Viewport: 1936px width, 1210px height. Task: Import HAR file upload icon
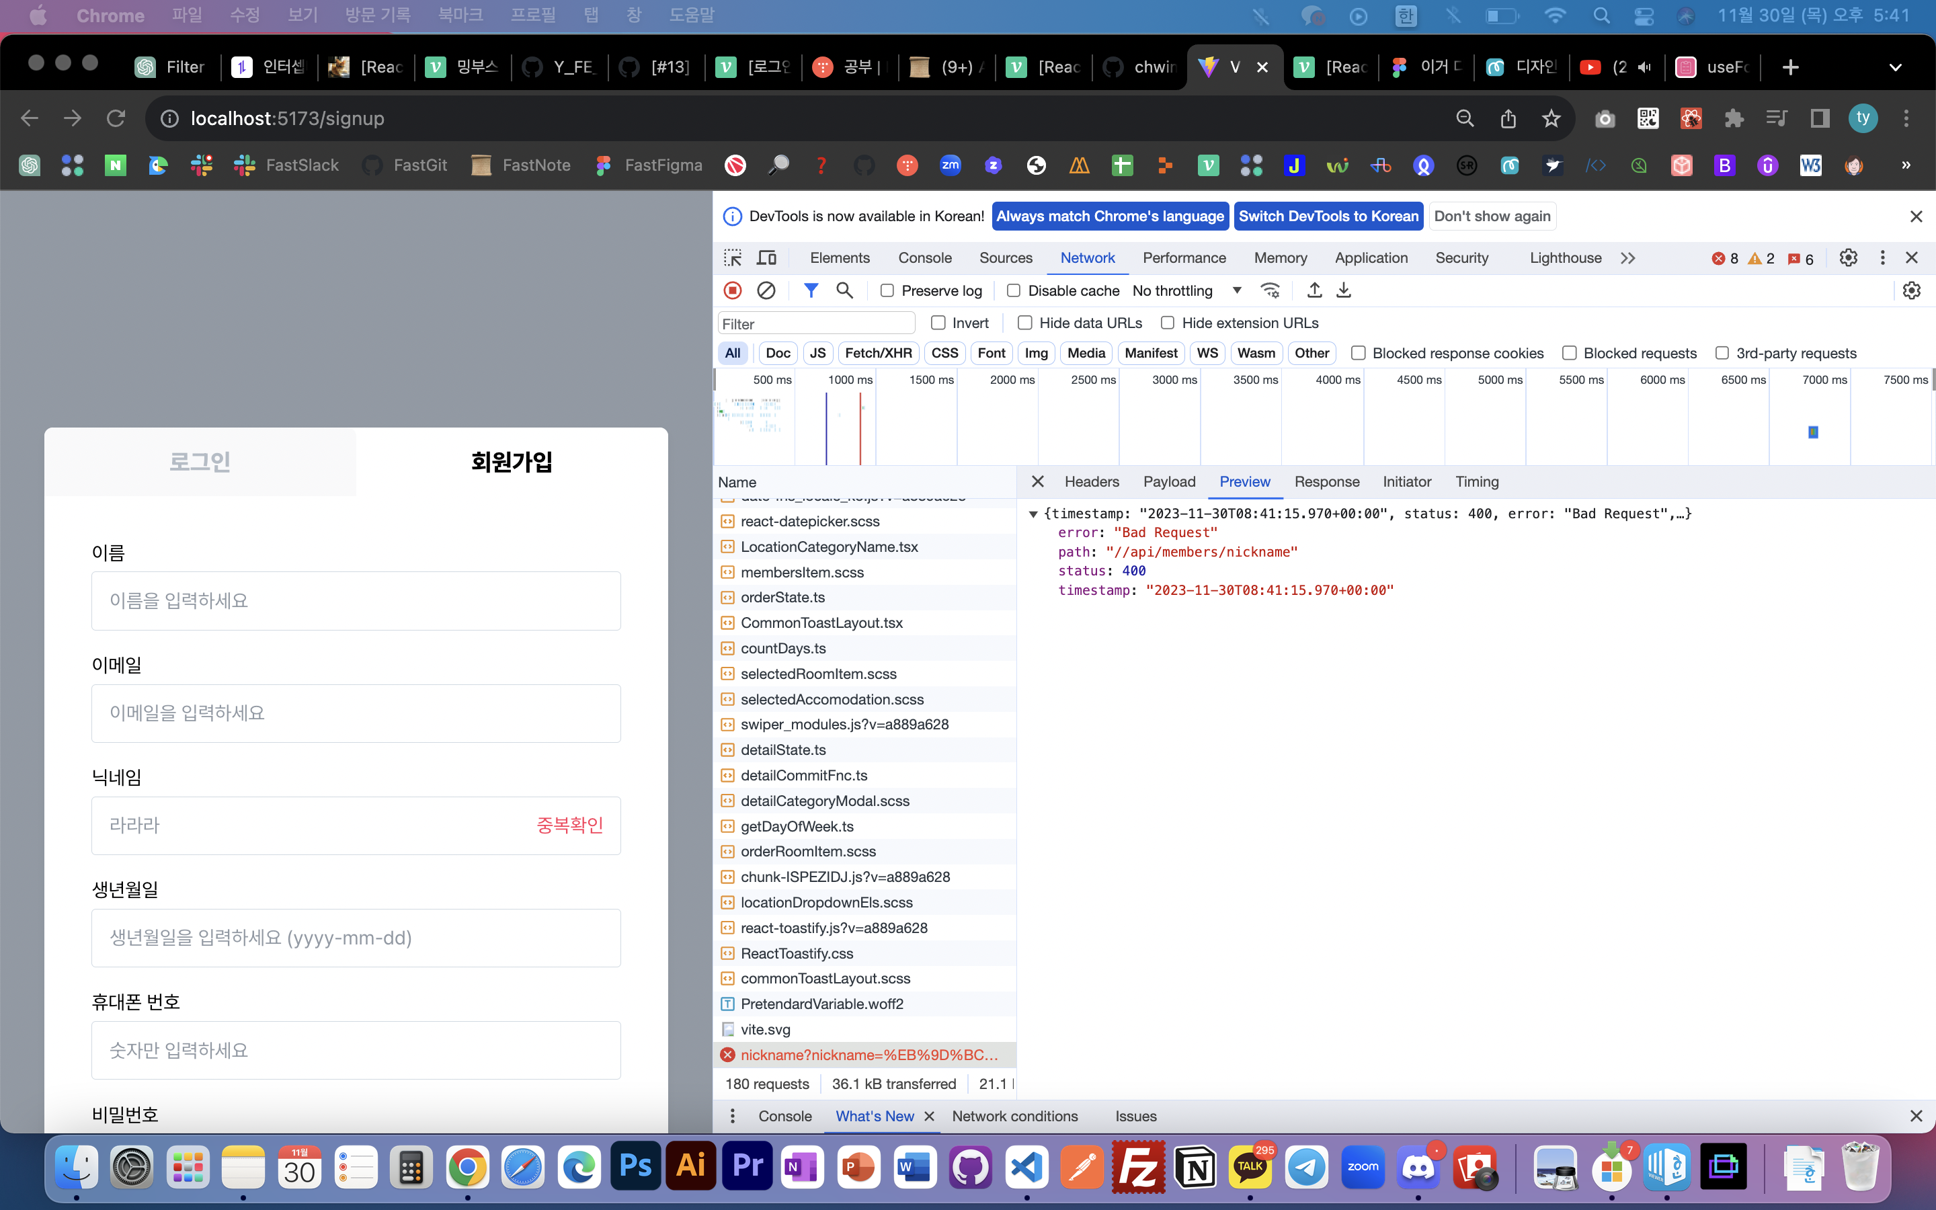pos(1314,290)
